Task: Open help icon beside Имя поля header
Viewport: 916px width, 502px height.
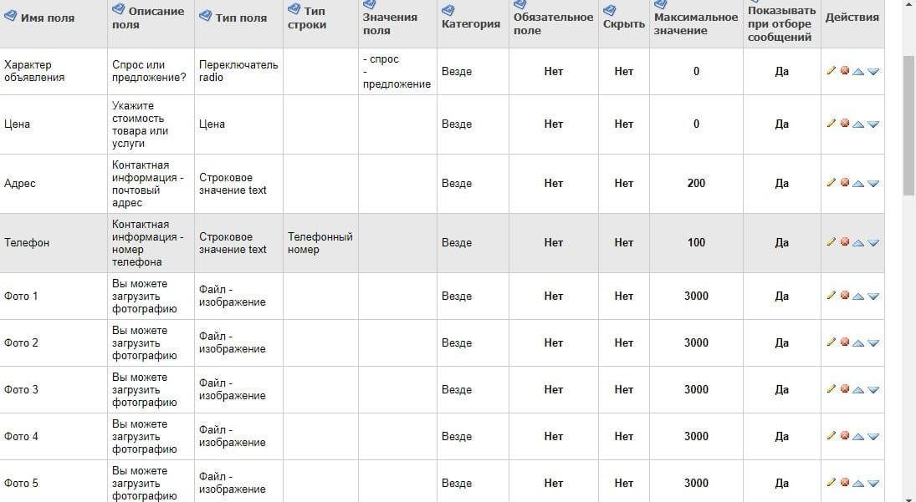Action: click(x=11, y=17)
